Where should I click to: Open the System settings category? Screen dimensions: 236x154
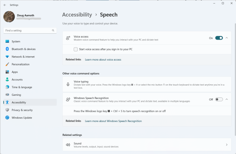point(30,41)
